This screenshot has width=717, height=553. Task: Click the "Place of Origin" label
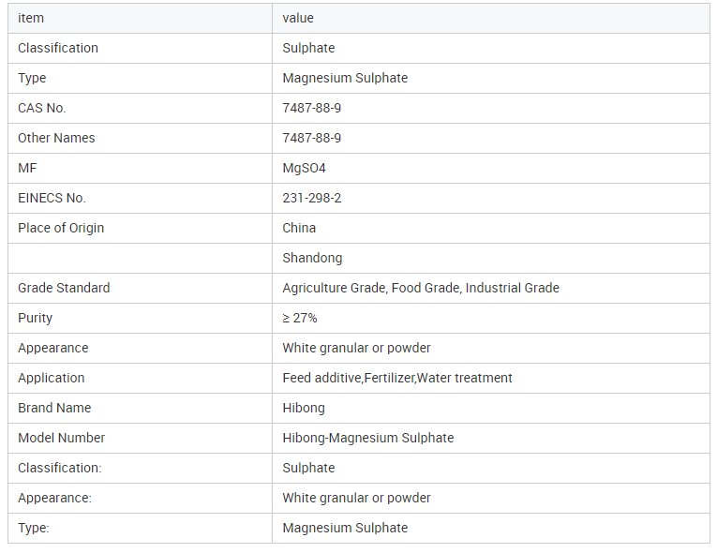pos(61,228)
